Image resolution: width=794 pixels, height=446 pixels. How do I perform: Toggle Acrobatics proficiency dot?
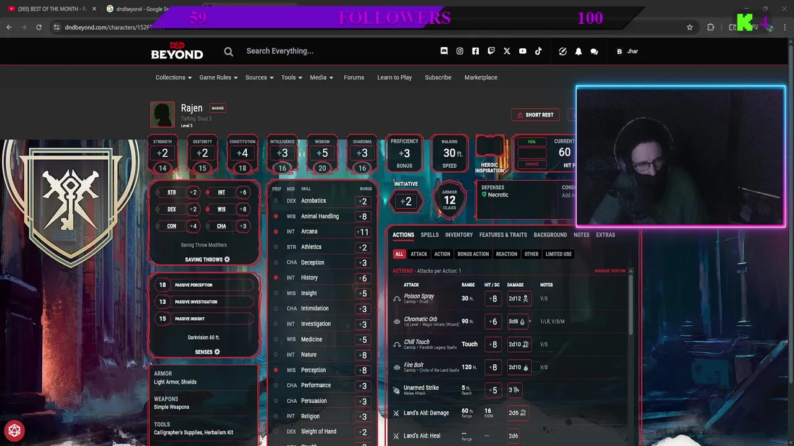[276, 201]
